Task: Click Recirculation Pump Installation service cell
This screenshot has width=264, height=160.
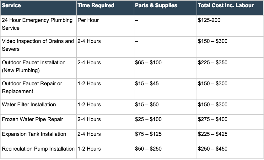Action: (x=38, y=149)
